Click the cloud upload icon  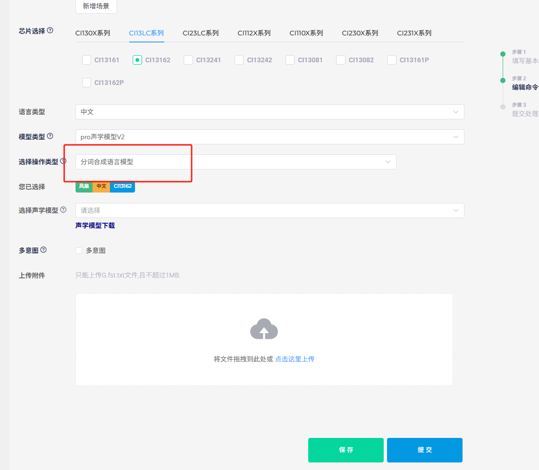click(264, 329)
